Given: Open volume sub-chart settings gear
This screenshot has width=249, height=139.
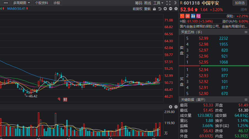Looking at the screenshot, I should point(176,107).
